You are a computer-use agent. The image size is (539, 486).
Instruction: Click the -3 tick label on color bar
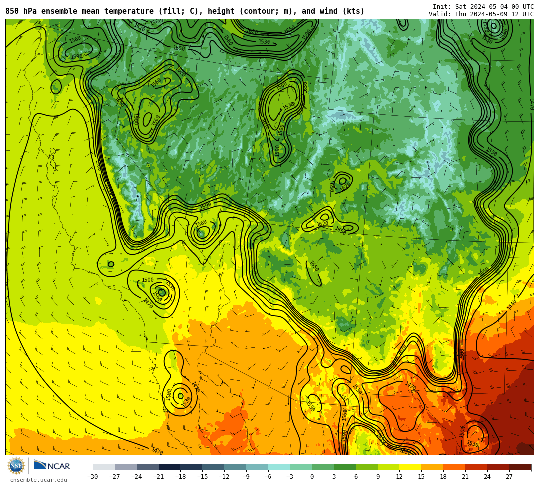click(x=290, y=477)
